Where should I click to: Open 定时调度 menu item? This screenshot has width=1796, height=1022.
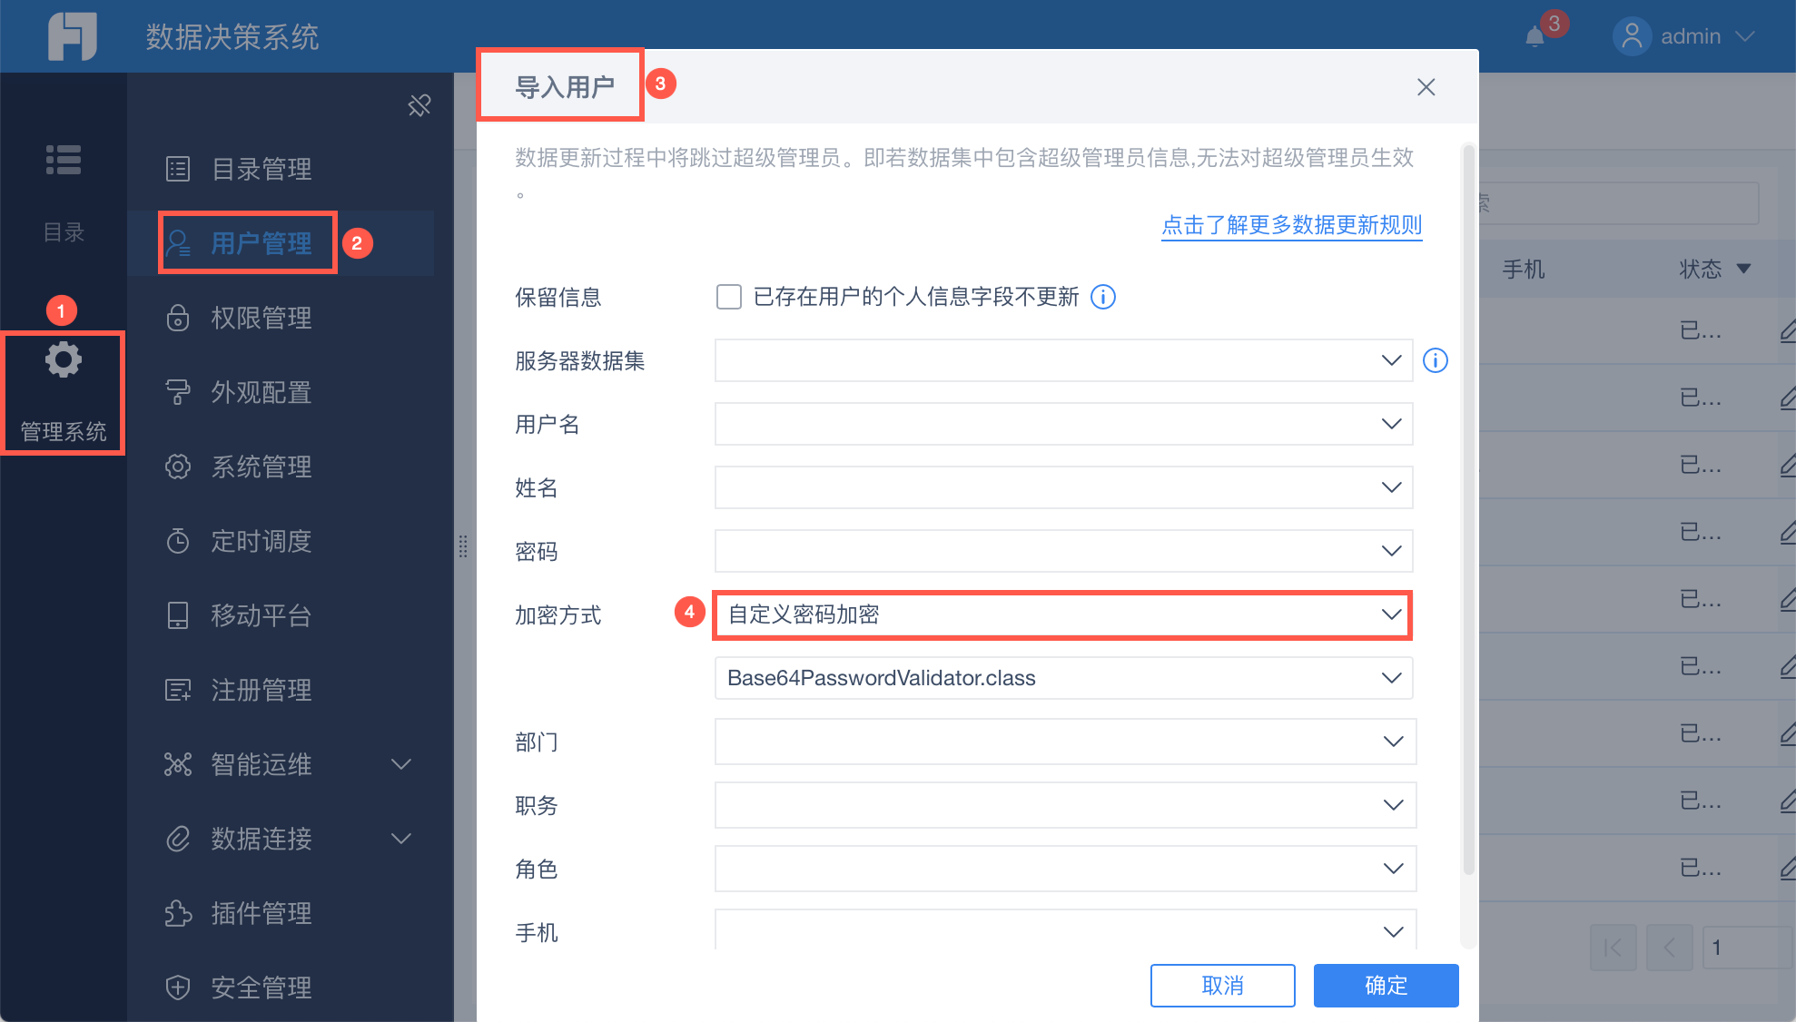261,541
